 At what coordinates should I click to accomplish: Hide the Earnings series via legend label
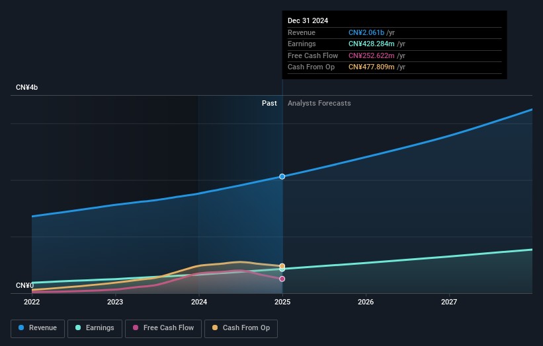click(100, 328)
